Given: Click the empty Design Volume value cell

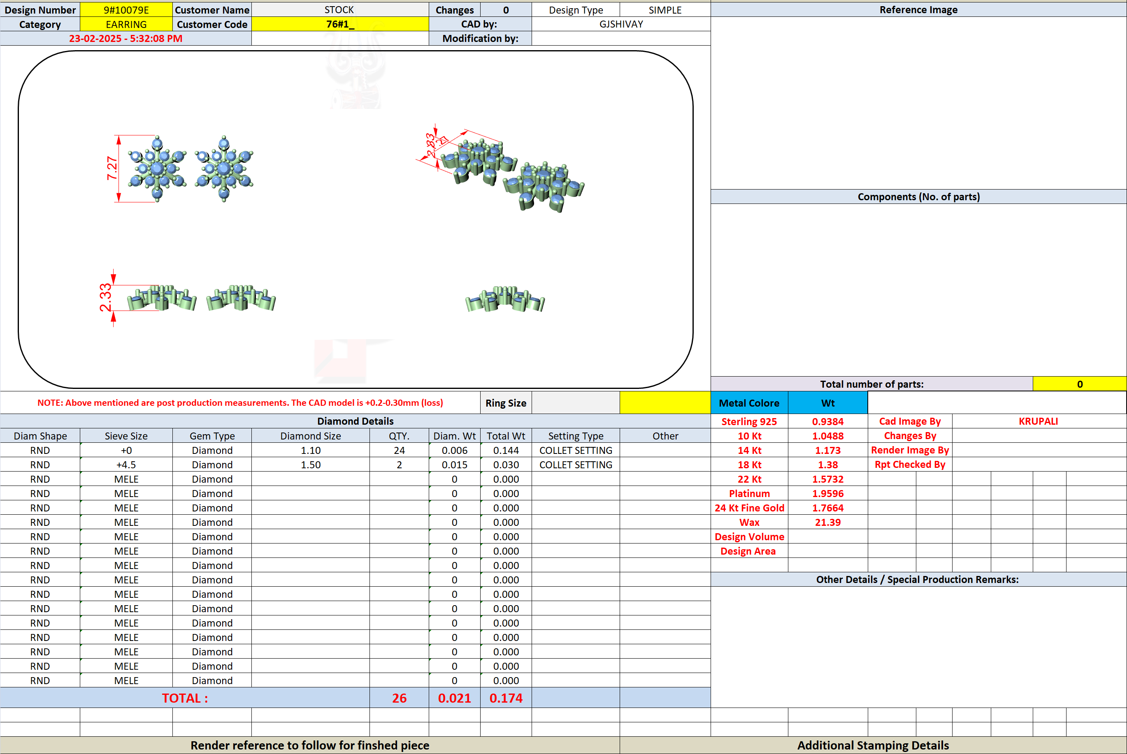Looking at the screenshot, I should pos(828,537).
